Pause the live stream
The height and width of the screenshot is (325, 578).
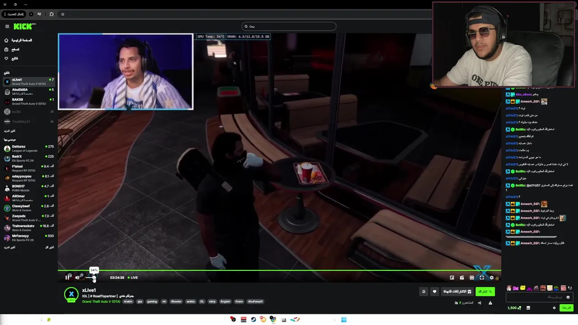point(68,278)
